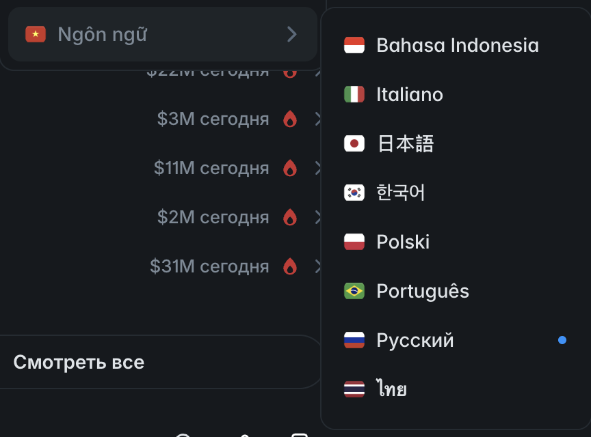
Task: Select 日本語 in the language menu
Action: [405, 144]
